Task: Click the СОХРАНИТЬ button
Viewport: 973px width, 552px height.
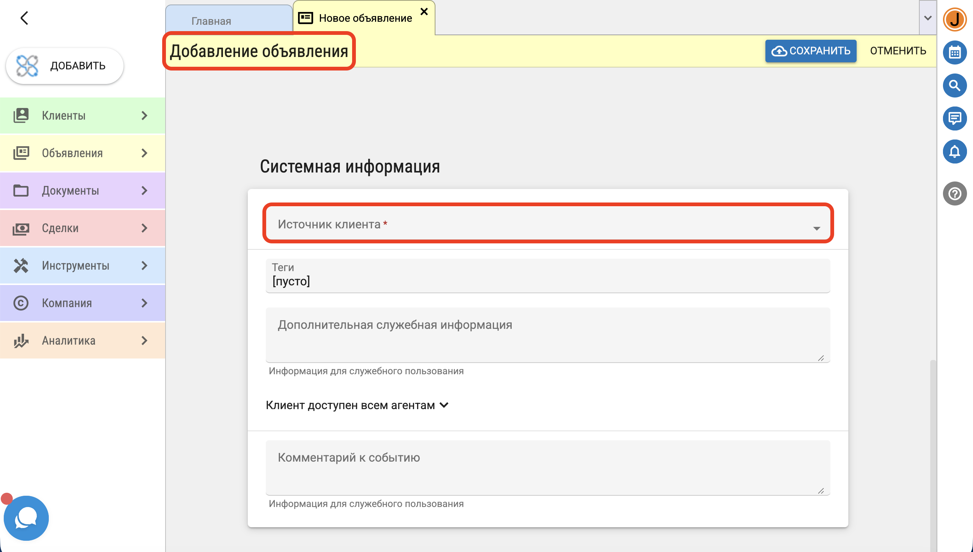Action: click(x=810, y=51)
